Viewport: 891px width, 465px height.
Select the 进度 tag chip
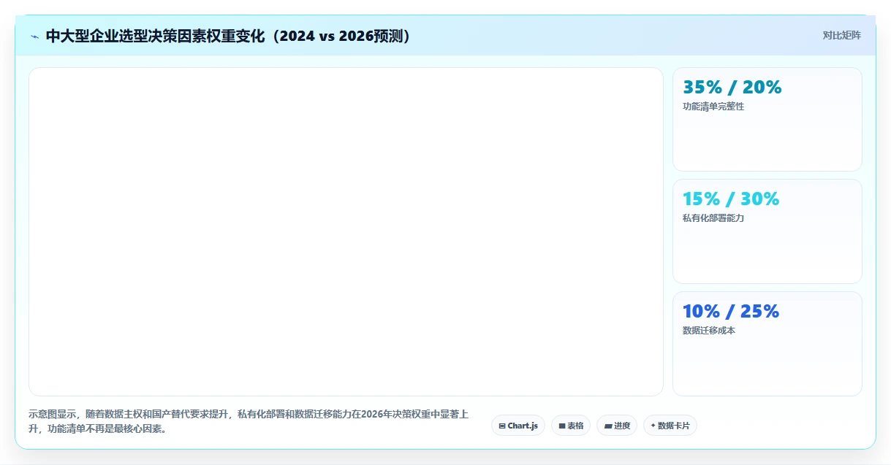(617, 426)
